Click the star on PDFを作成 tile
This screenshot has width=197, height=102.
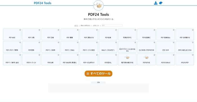[x=155, y=55]
